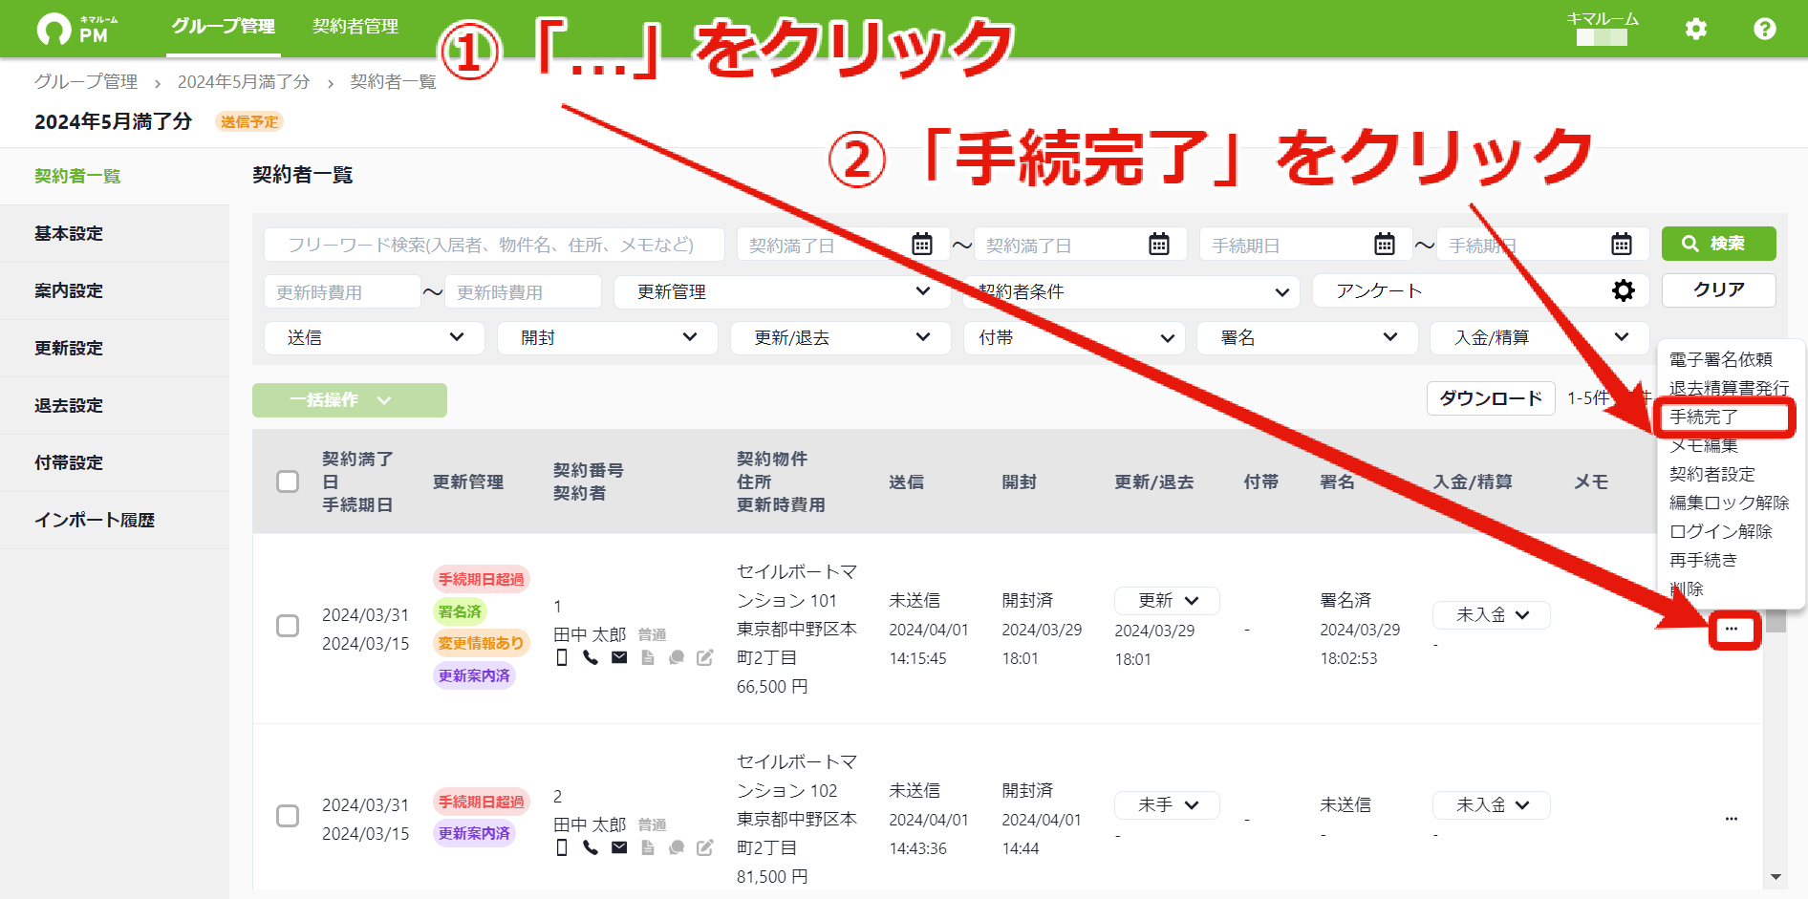Viewport: 1808px width, 899px height.
Task: Select 手続完了 from the context menu
Action: coord(1703,417)
